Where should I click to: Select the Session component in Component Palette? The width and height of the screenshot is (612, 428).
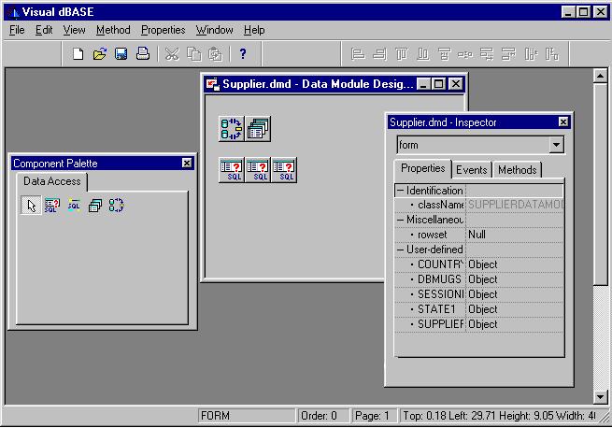point(95,206)
